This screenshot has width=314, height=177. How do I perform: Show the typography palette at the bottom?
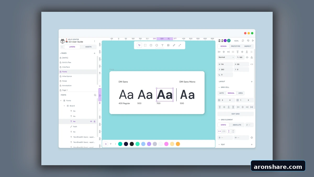[x=111, y=144]
